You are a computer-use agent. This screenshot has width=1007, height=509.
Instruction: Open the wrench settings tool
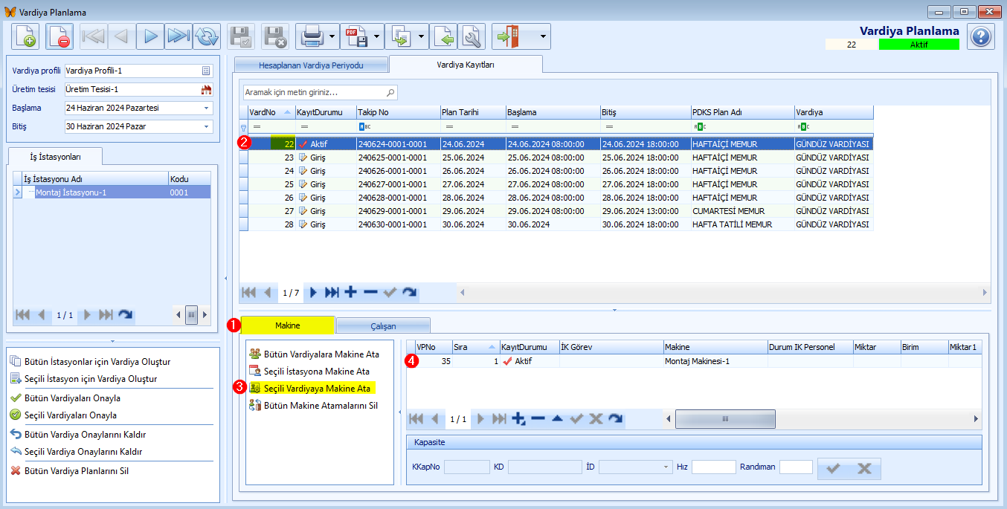tap(472, 36)
